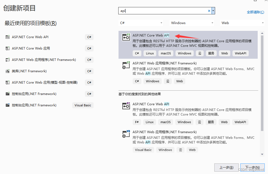Open the Web project type filter dropdown
268x174 pixels.
point(242,23)
